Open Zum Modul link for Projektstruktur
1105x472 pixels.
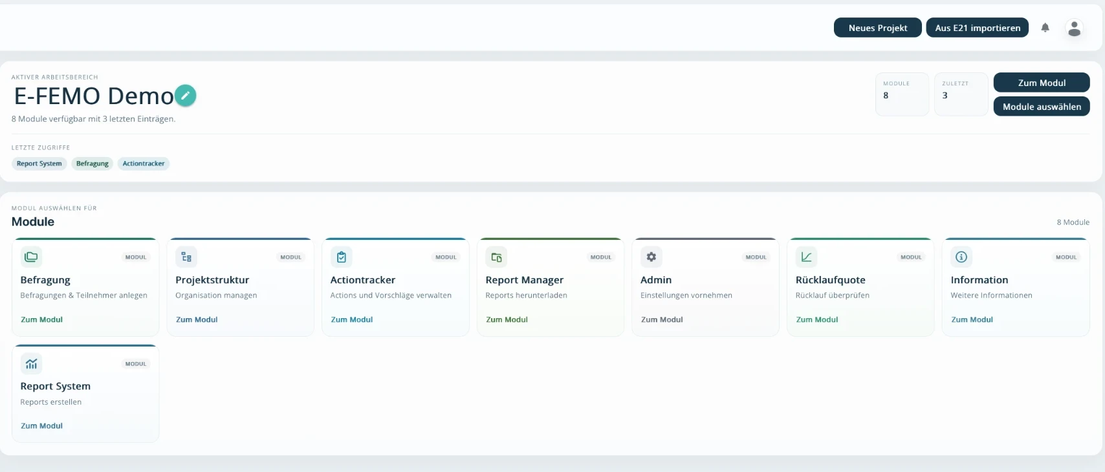click(x=197, y=319)
